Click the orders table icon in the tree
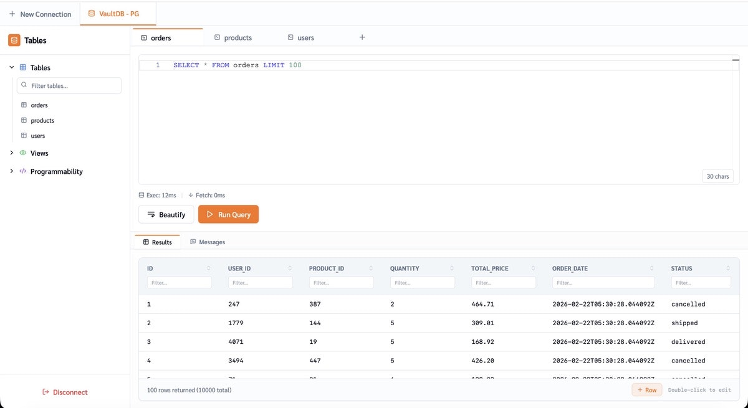This screenshot has height=408, width=748. [x=23, y=105]
